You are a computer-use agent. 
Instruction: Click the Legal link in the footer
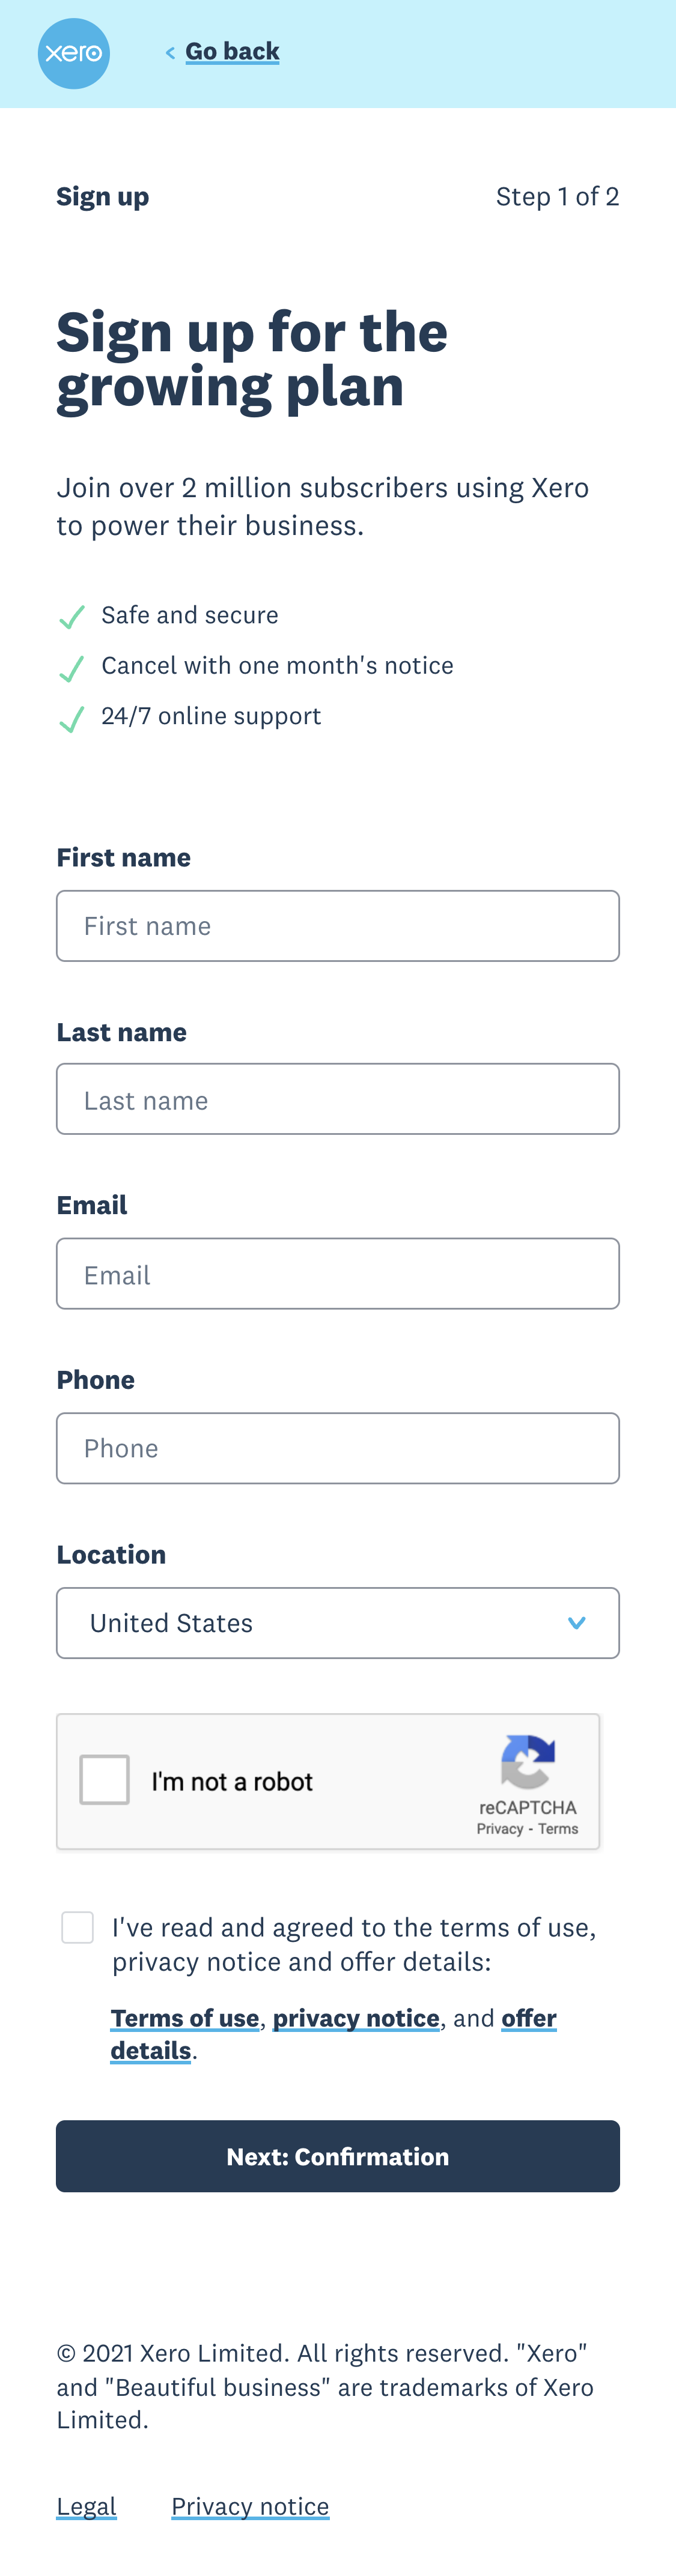[86, 2505]
